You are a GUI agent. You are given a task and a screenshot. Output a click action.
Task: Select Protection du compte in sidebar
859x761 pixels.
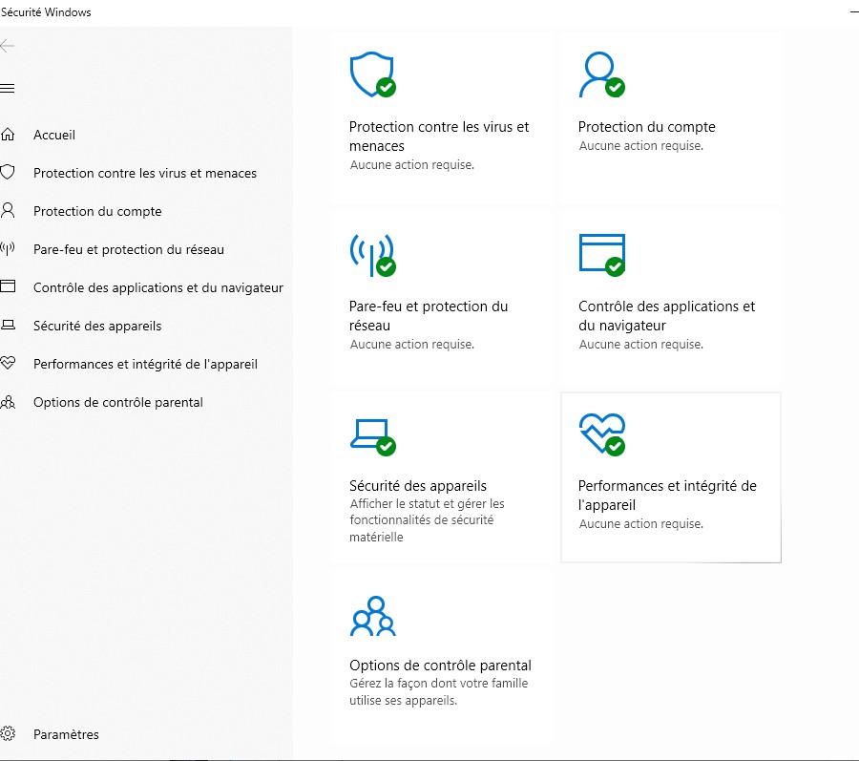pyautogui.click(x=97, y=211)
